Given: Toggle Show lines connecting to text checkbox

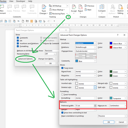Looking at the screenshot, I should click(x=62, y=113).
